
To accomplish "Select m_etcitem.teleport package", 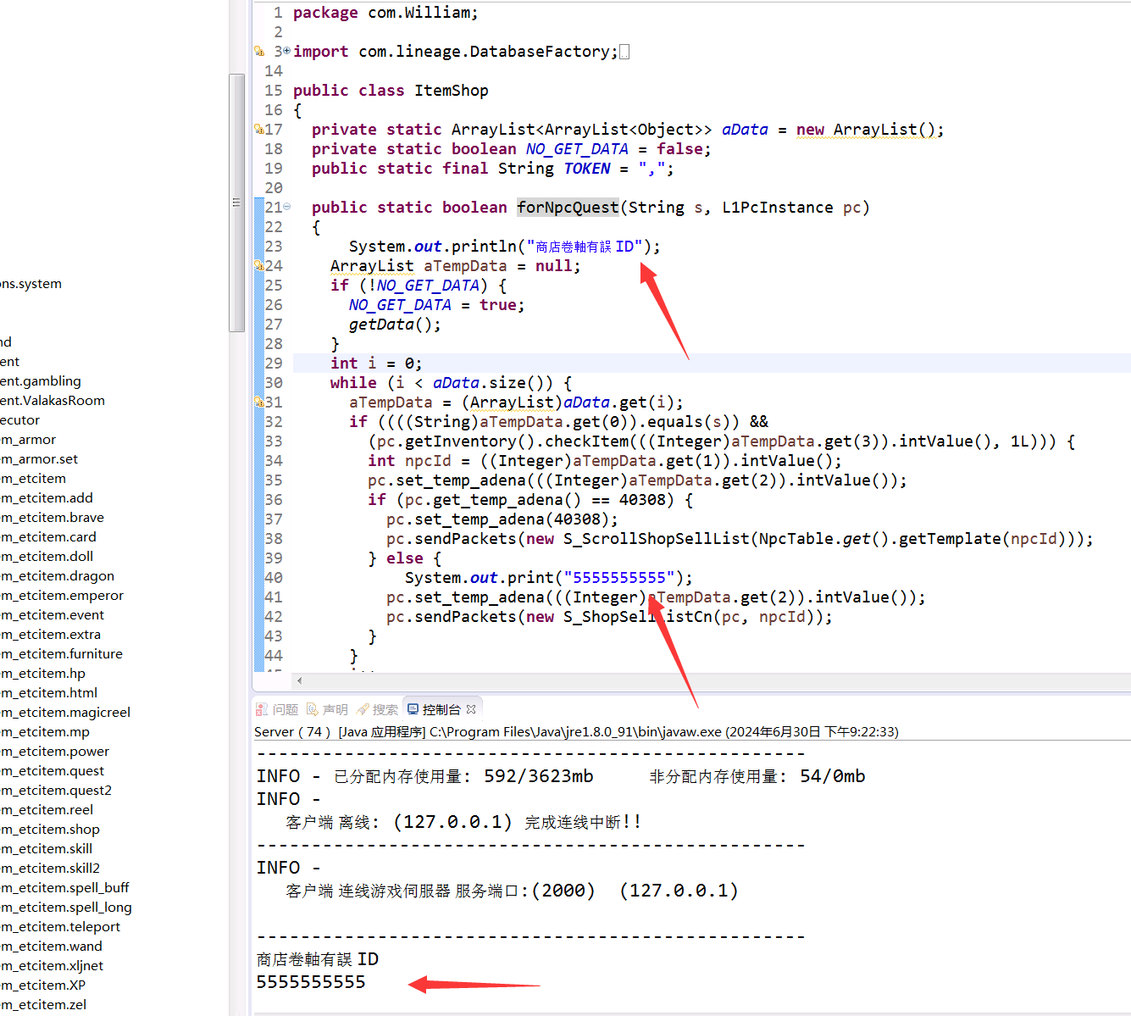I will [60, 927].
